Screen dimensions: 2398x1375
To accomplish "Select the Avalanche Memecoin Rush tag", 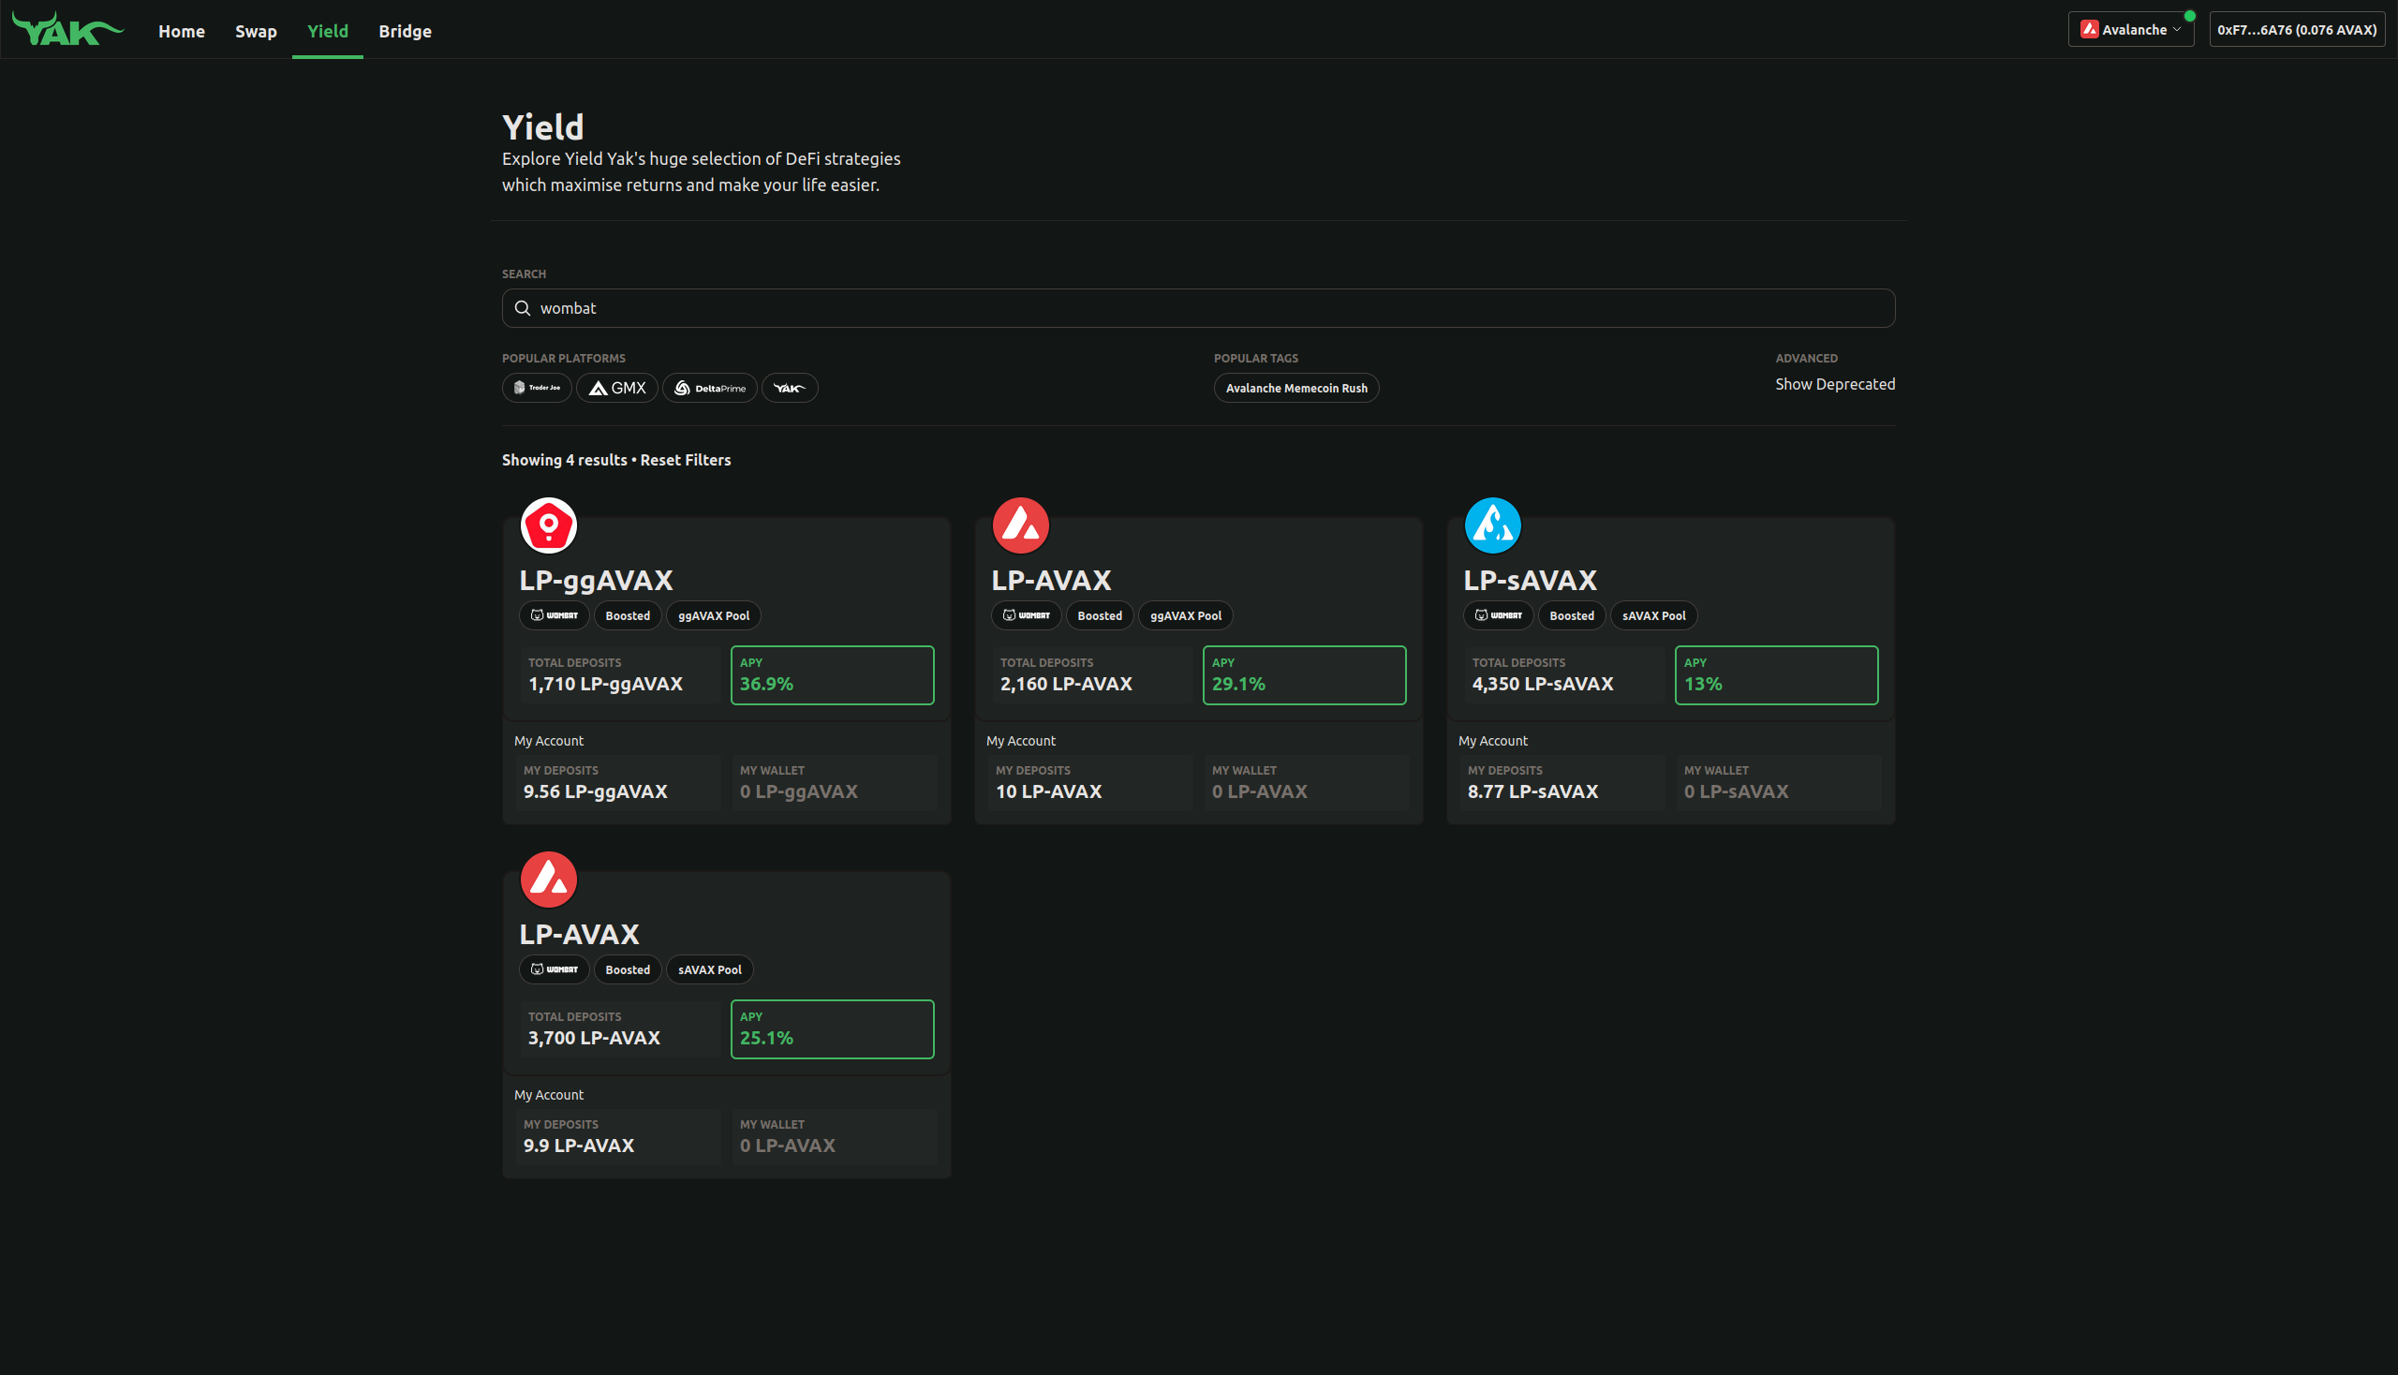I will [1295, 388].
